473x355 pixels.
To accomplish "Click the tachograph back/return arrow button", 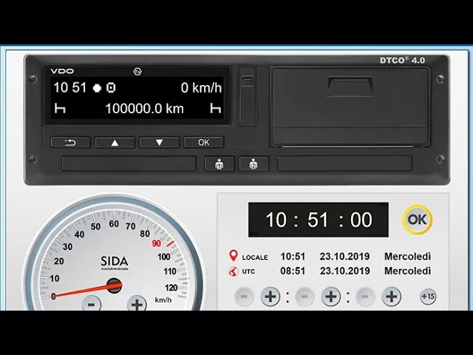I will tap(70, 143).
